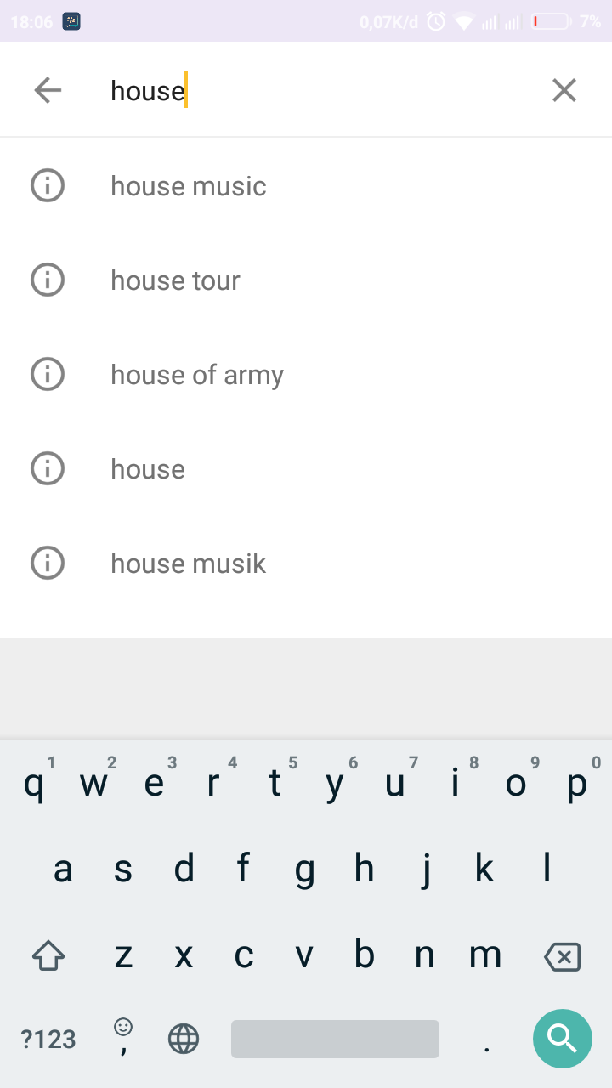612x1088 pixels.
Task: Tap the info icon beside 'house of army'
Action: tap(48, 374)
